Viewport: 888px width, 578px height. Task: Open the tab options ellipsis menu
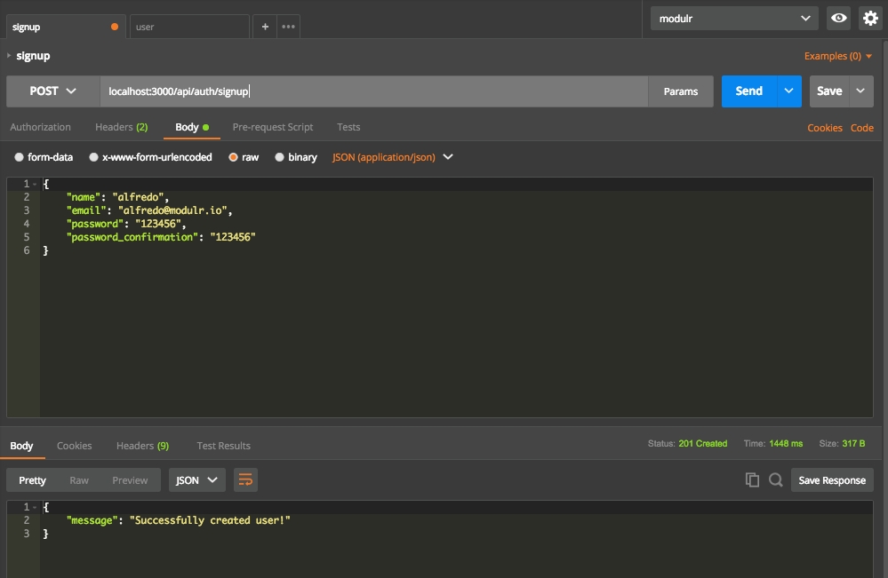[x=289, y=27]
